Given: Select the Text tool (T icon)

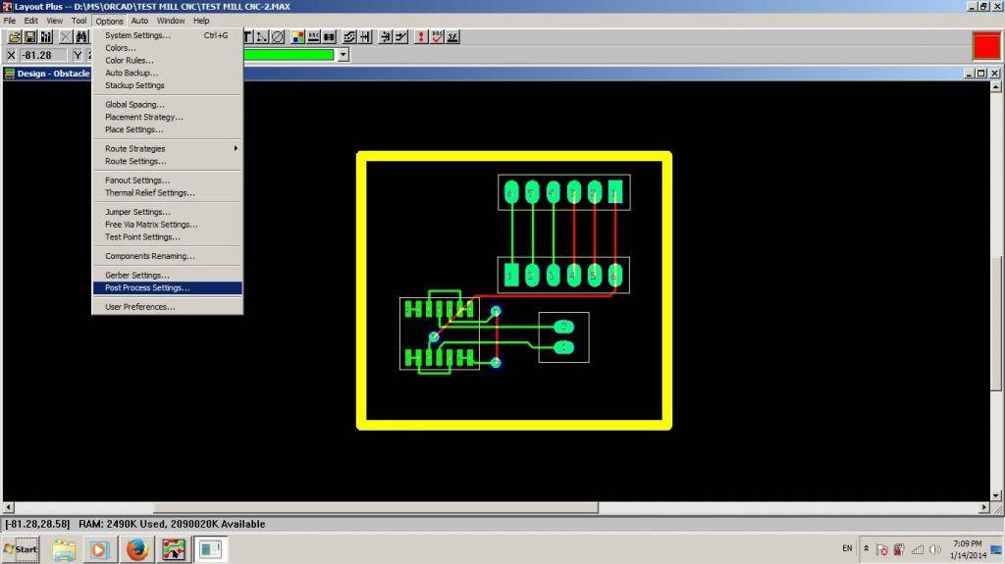Looking at the screenshot, I should pyautogui.click(x=248, y=37).
